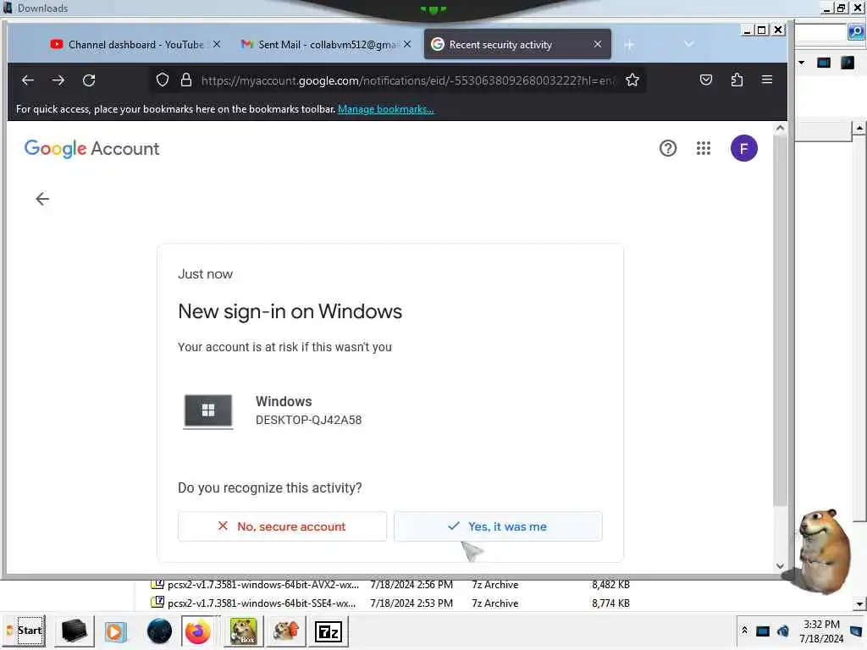This screenshot has width=867, height=650.
Task: Click the search icon in Downloads window
Action: coord(856,33)
